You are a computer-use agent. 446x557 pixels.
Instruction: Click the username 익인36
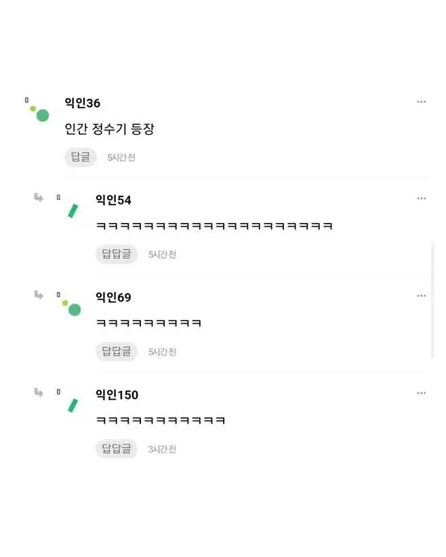[83, 103]
